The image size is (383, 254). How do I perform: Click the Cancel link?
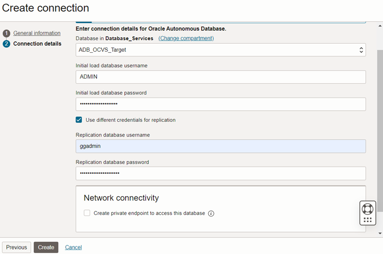73,247
